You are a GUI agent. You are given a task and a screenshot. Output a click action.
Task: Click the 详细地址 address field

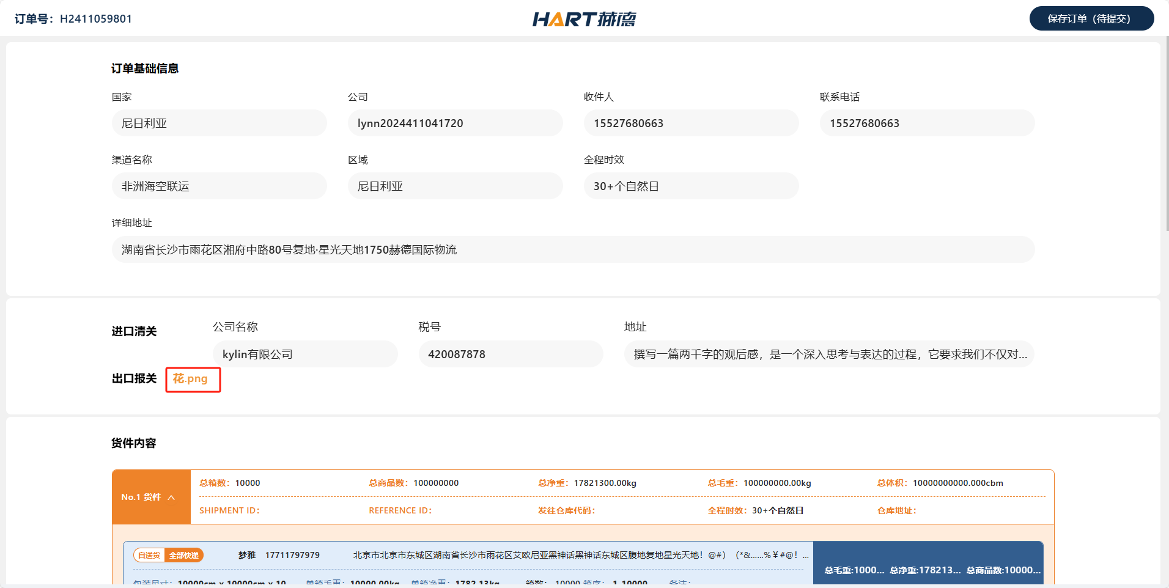click(572, 250)
